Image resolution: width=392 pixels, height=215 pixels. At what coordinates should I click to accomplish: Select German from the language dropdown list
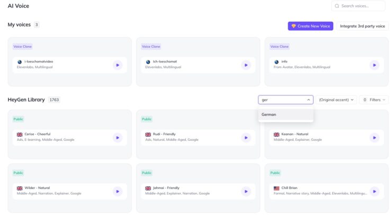[269, 114]
